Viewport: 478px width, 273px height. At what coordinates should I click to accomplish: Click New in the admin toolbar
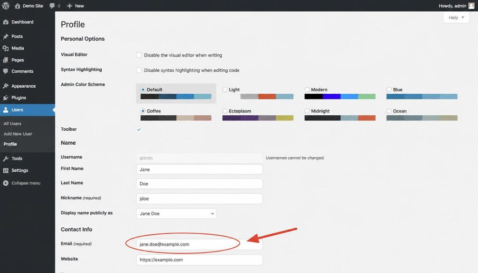79,6
